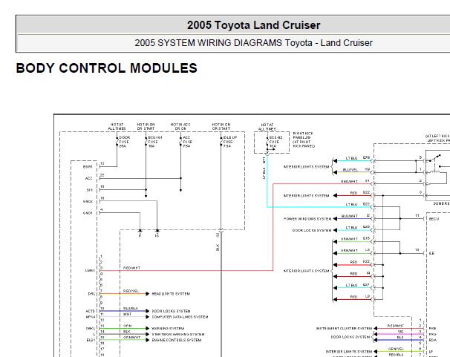
Task: Click the vertical BLK label on gray wire
Action: tap(218, 247)
